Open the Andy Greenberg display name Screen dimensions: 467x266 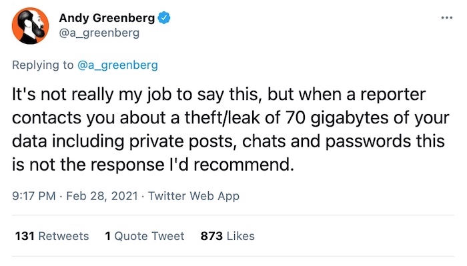tap(107, 18)
